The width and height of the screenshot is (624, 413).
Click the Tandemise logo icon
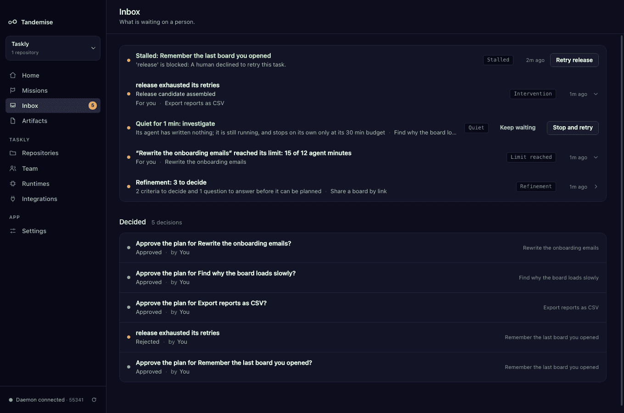pos(12,22)
